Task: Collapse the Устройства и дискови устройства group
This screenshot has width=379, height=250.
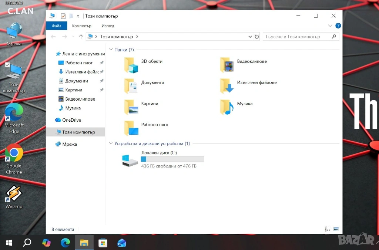Action: [x=111, y=143]
